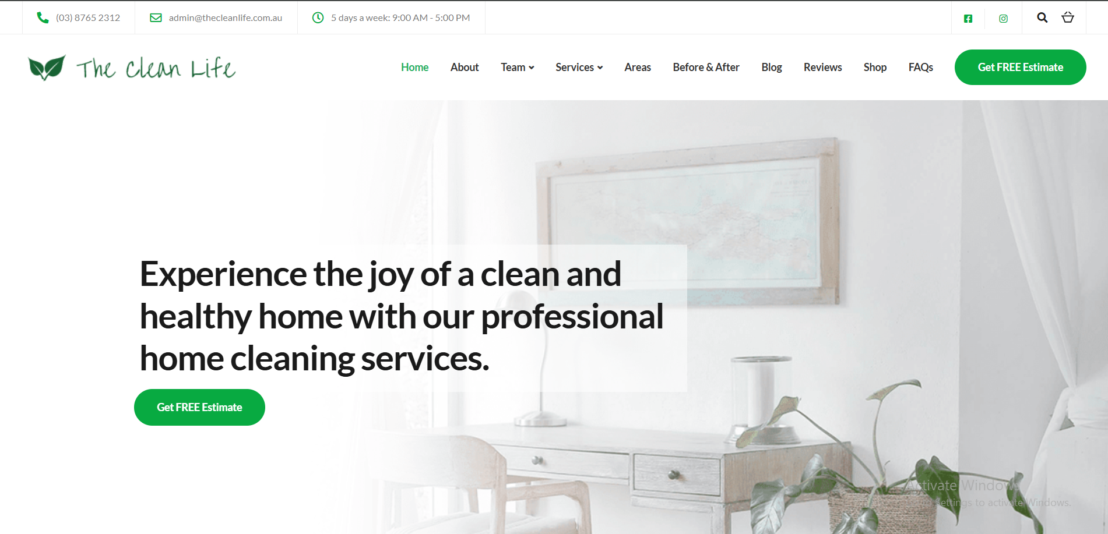Viewport: 1108px width, 534px height.
Task: Click the admin@thecleanlife.com.au email link
Action: pyautogui.click(x=226, y=18)
